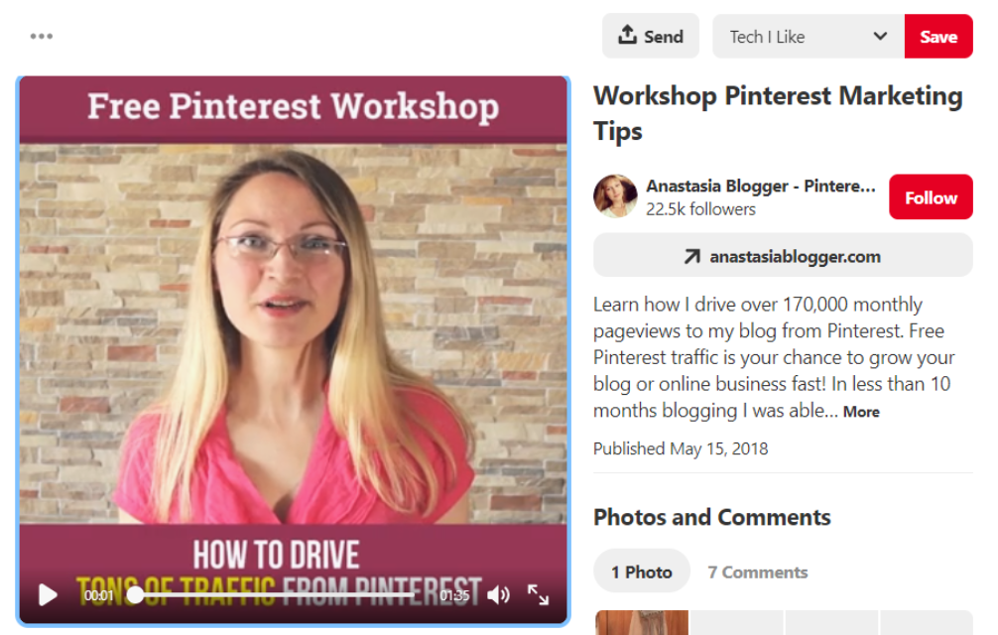Expand board list with the chevron arrow

(x=880, y=37)
